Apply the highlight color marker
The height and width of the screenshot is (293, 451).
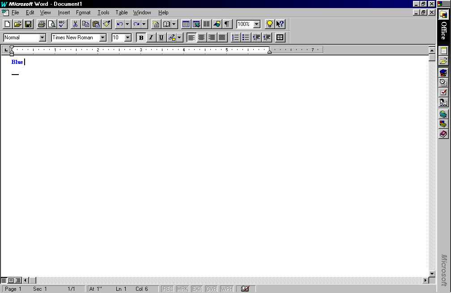click(172, 38)
